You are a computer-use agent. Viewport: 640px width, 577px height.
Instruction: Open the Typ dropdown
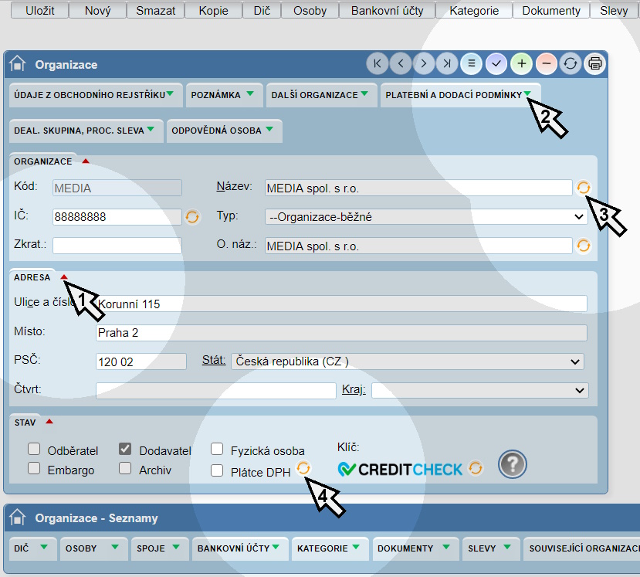click(426, 217)
